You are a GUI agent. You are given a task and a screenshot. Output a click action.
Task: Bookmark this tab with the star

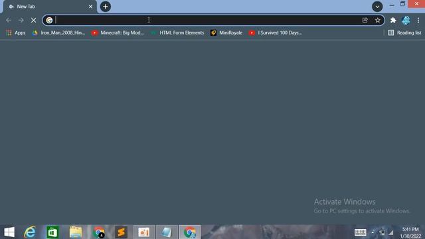coord(378,21)
